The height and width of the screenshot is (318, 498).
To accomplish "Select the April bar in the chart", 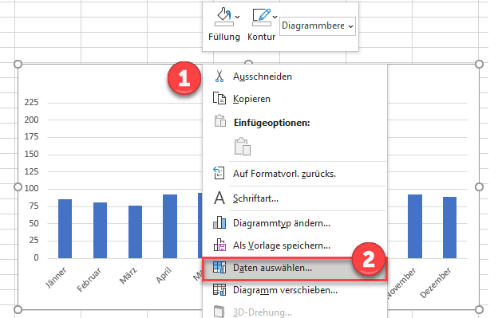I will [x=170, y=226].
